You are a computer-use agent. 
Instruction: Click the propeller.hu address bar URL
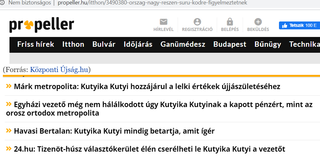tap(152, 3)
